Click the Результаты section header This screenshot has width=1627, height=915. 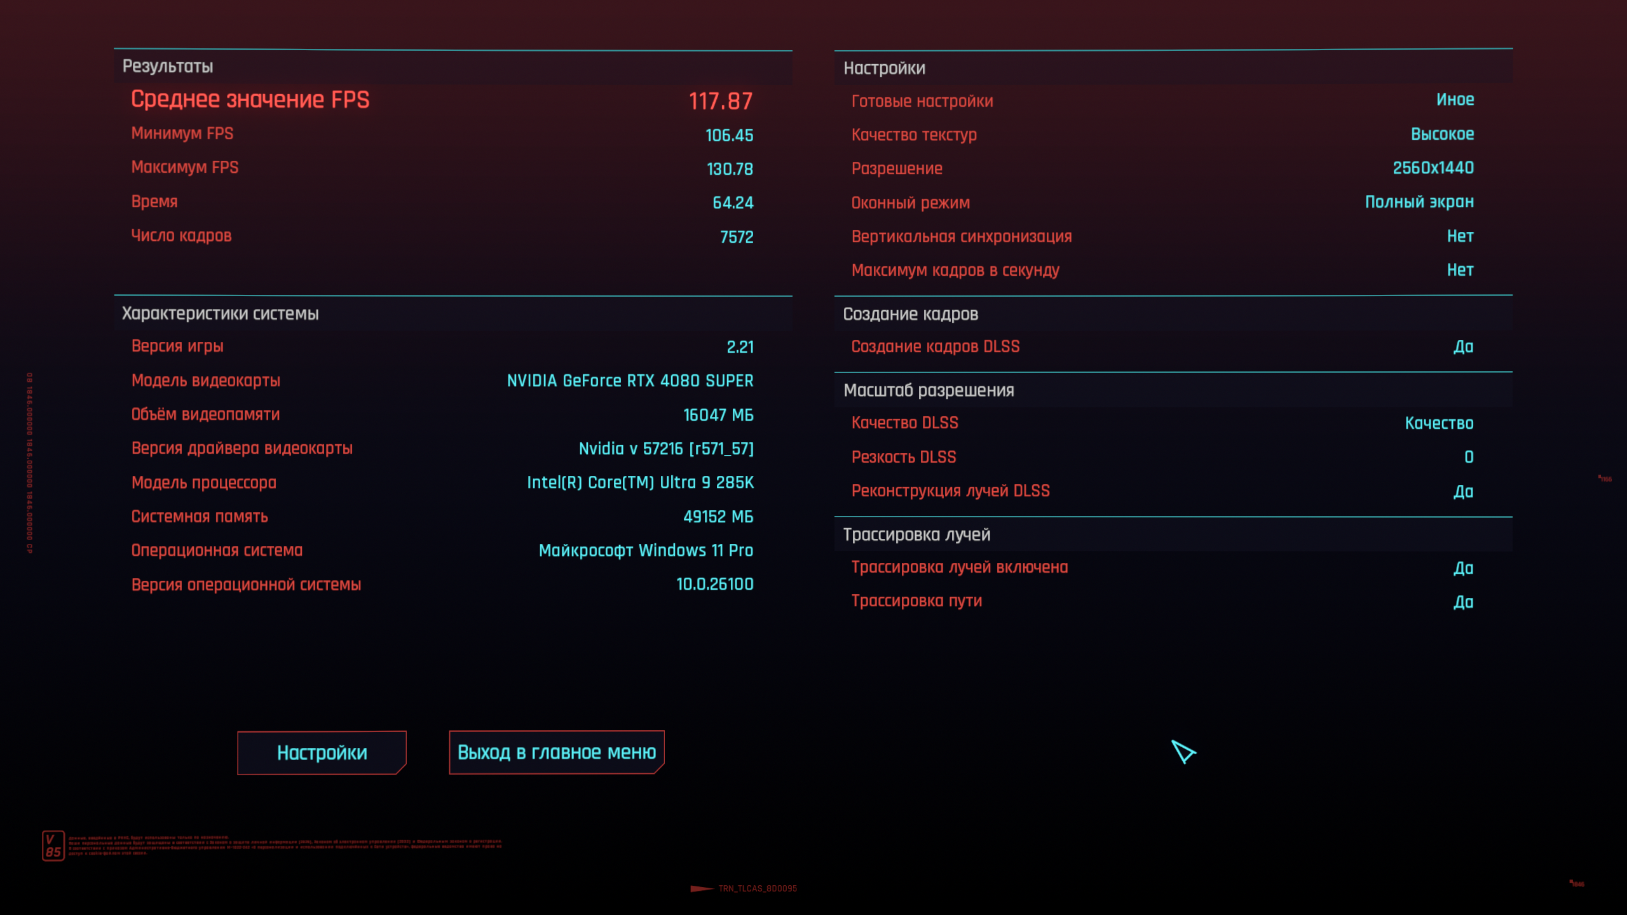click(x=168, y=67)
